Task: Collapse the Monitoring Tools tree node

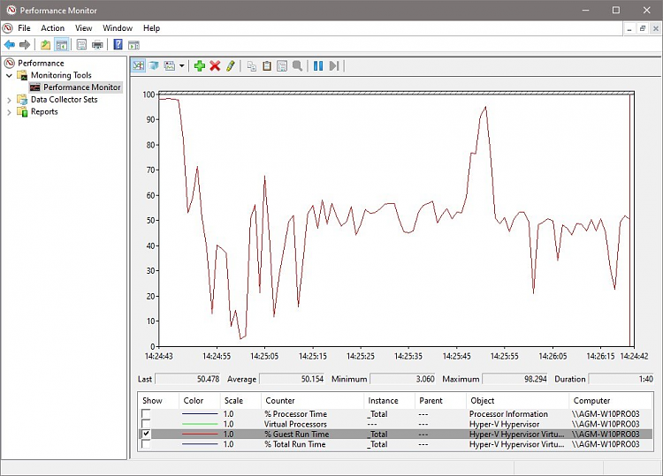Action: pyautogui.click(x=9, y=75)
